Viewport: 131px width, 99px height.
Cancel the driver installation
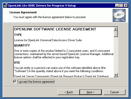[x=114, y=92]
